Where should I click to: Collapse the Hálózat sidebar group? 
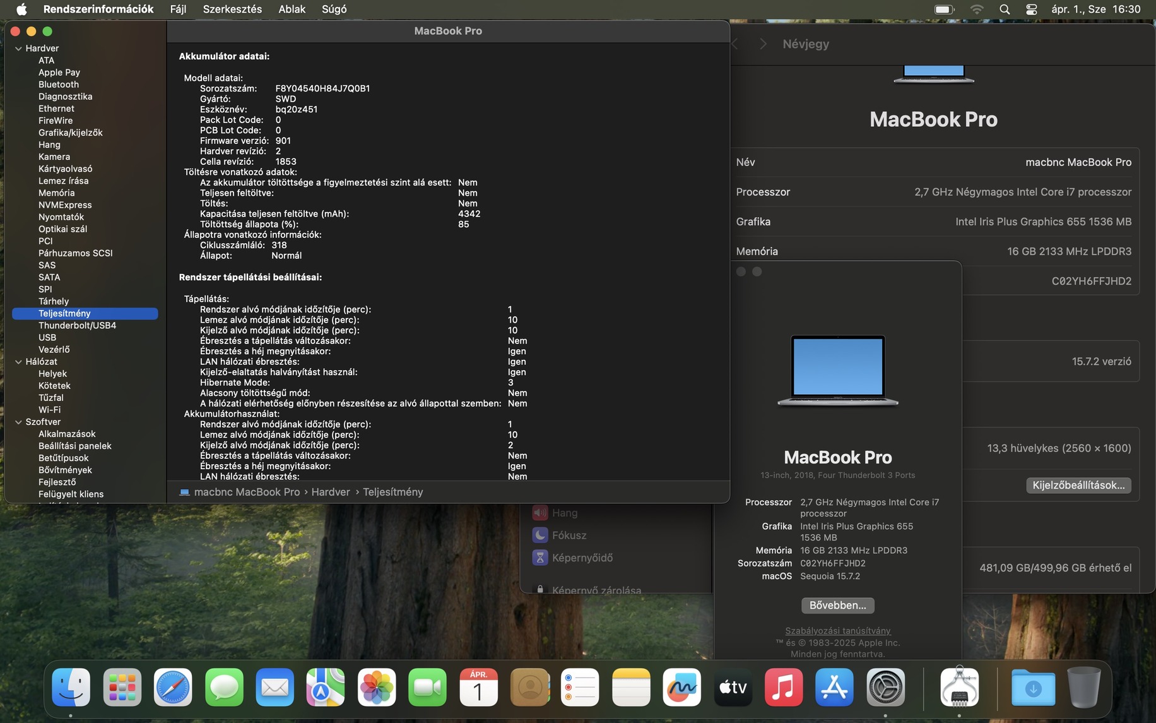click(x=18, y=362)
